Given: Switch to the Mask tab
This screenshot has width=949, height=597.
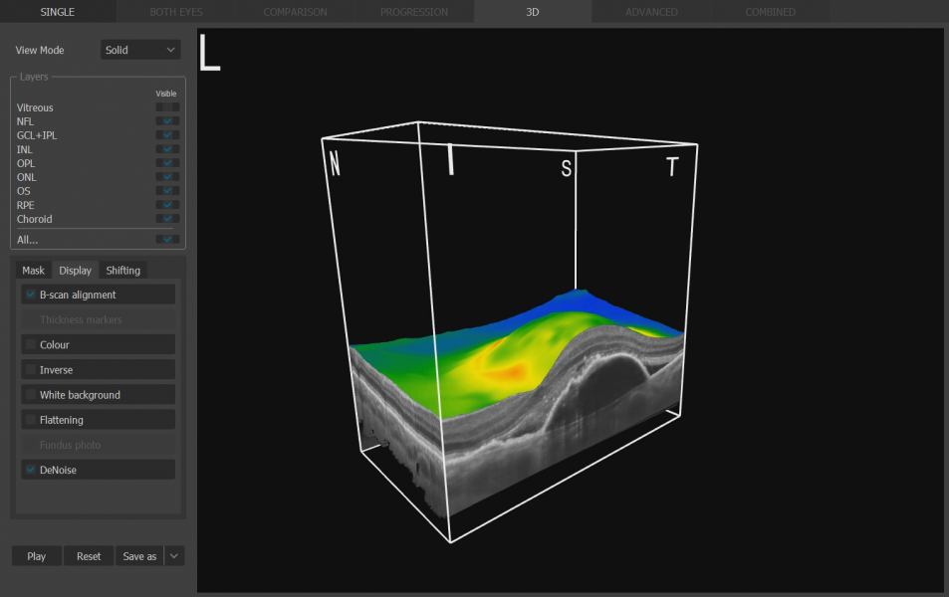Looking at the screenshot, I should click(x=34, y=271).
